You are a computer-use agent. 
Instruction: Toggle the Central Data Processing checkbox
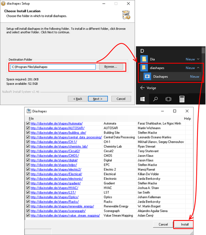pos(28,137)
